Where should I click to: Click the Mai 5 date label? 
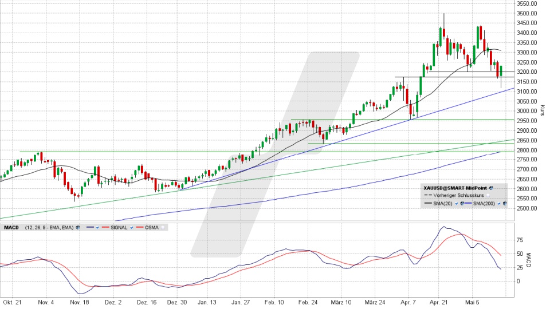tap(472, 302)
